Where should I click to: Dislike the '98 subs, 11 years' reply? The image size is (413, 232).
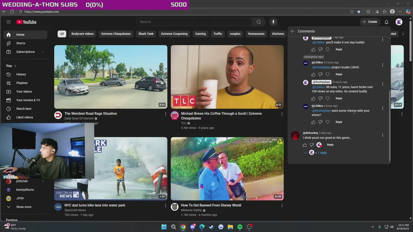pyautogui.click(x=320, y=99)
